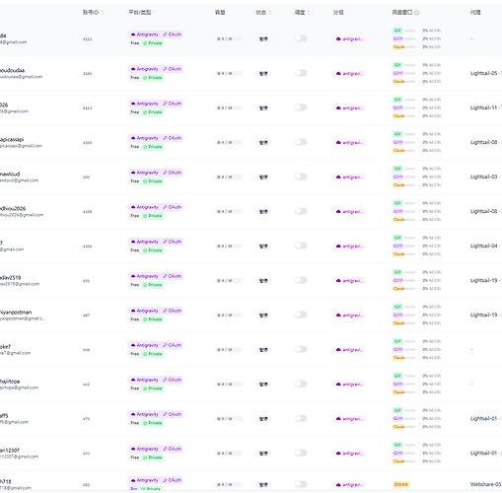Select the oudoudaa account name
Viewport: 502px width, 493px height.
point(12,70)
